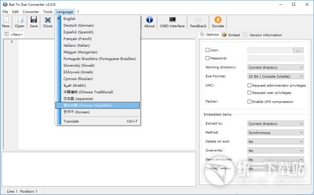Save the script using the floppy Save icon
314x195 pixels.
tap(33, 20)
